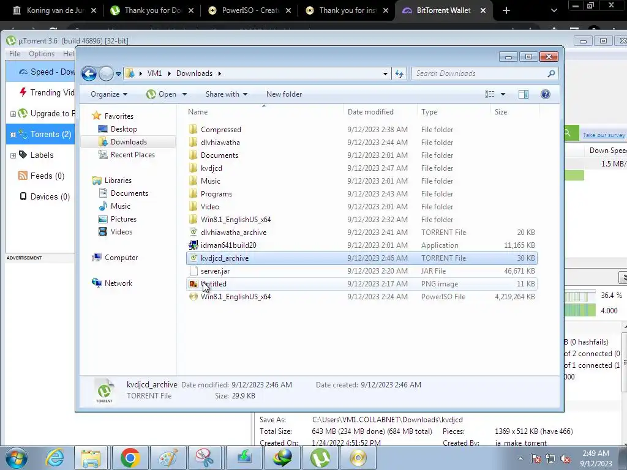627x470 pixels.
Task: Select the dlvhiawatha_archive torrent file
Action: (x=362, y=232)
